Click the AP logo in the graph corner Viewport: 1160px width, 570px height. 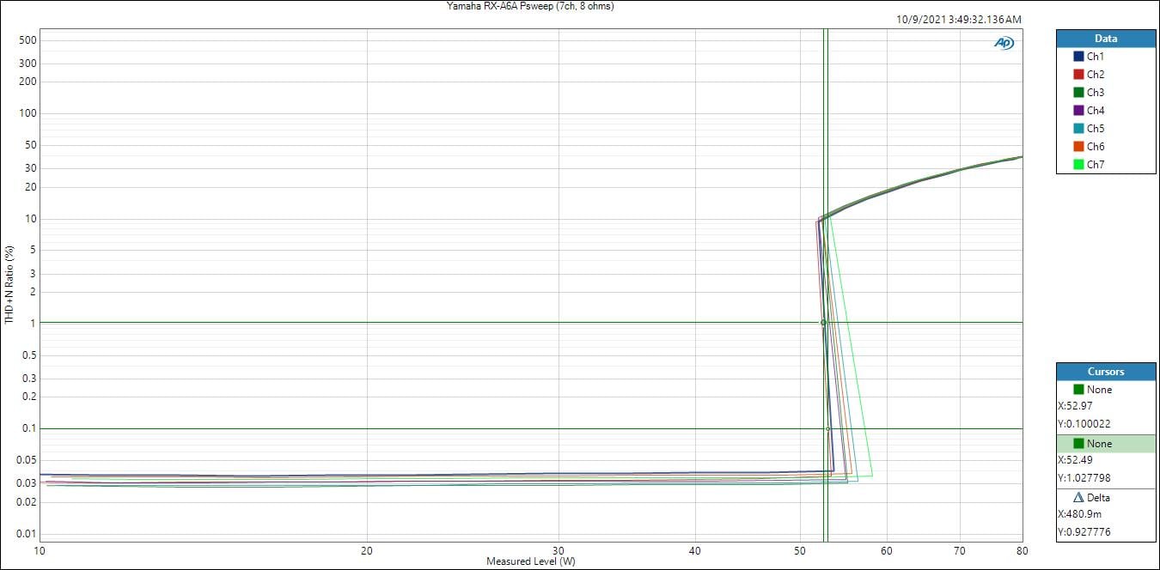pos(1003,43)
